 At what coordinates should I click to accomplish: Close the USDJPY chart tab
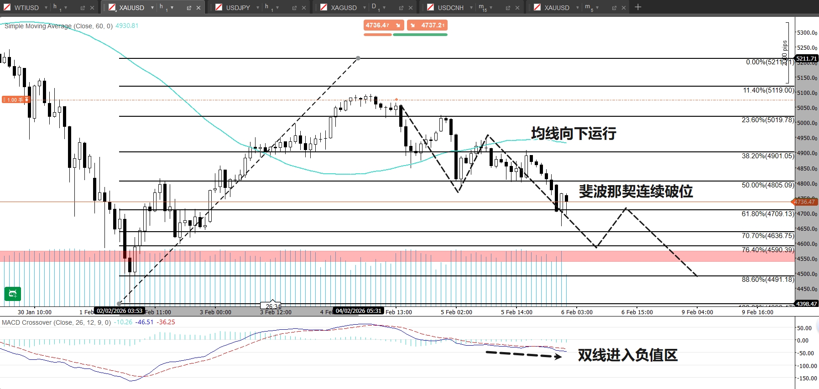(304, 8)
